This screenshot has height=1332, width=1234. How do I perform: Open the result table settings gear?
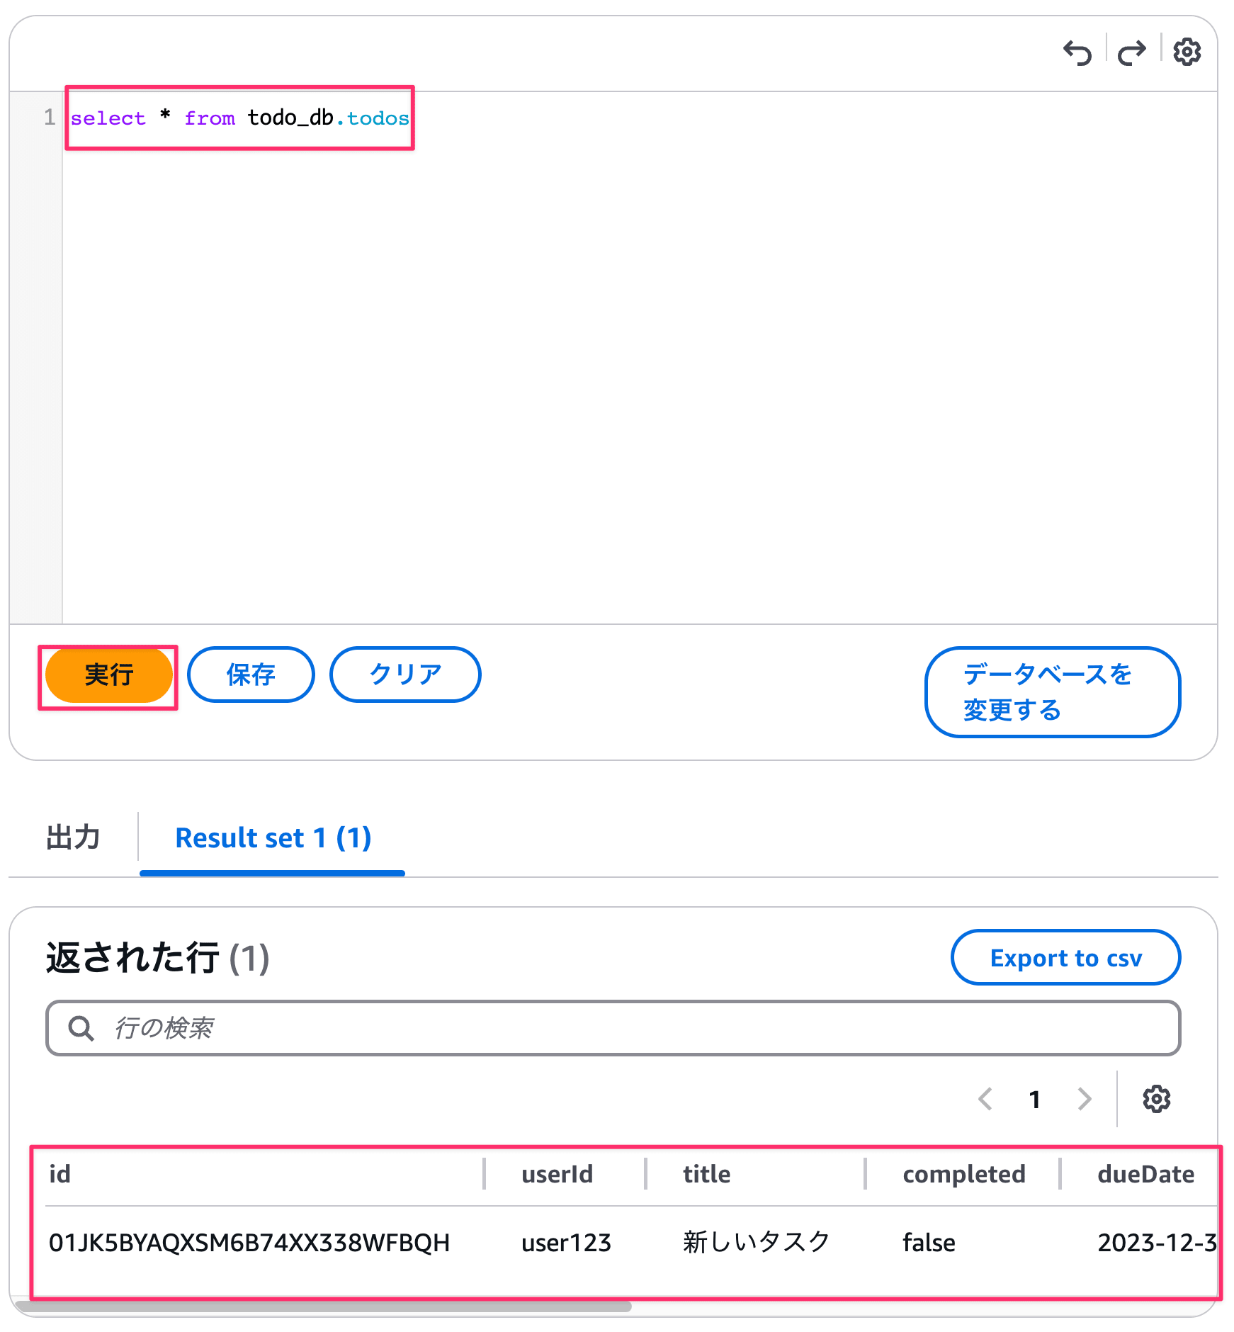tap(1157, 1099)
